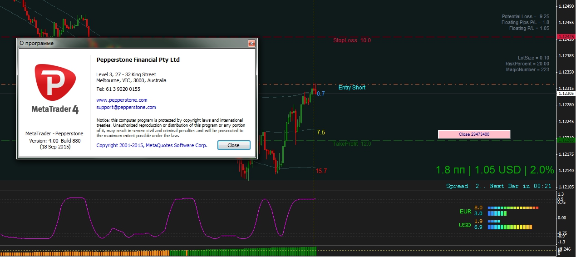The image size is (576, 257).
Task: Click the pink Close 23473400 button
Action: [474, 134]
